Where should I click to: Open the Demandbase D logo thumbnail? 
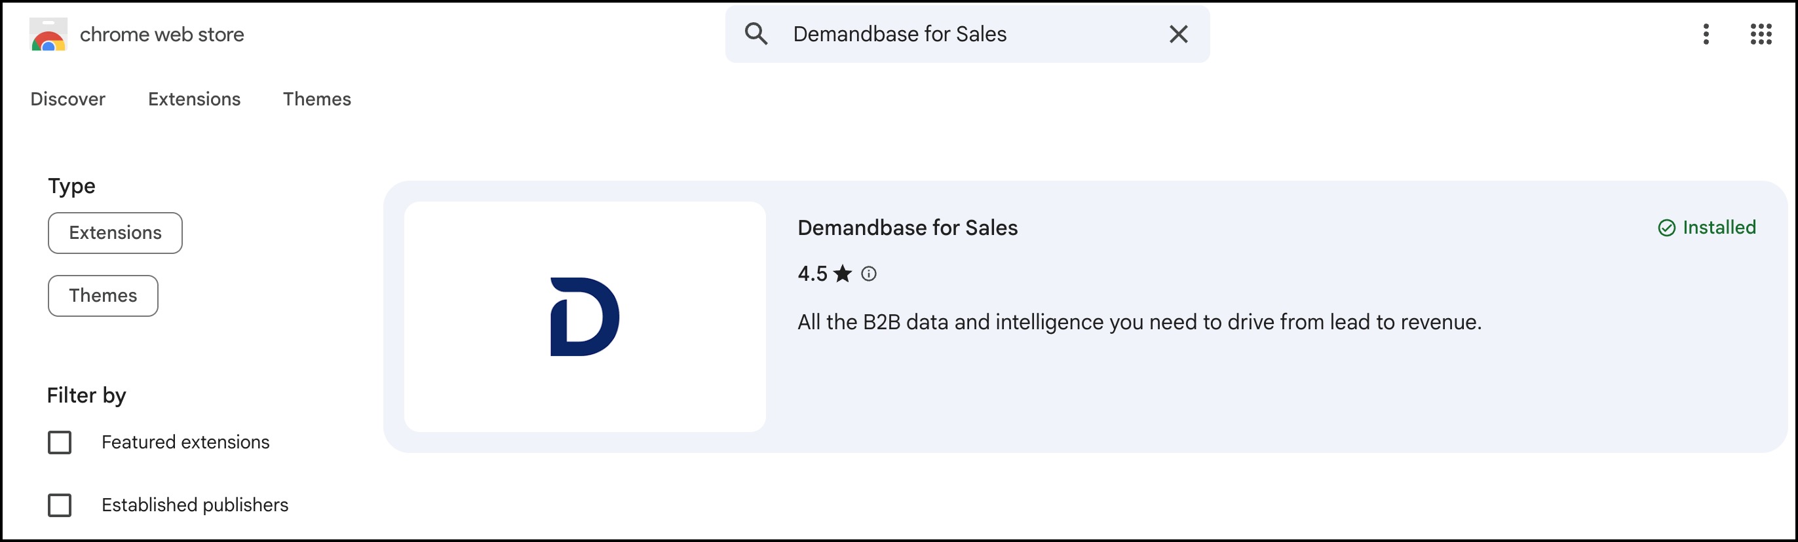coord(584,317)
